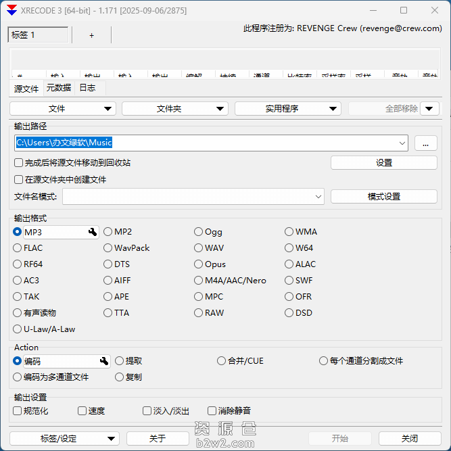Click the 编码 wrench settings icon
Viewport: 451px width, 451px height.
pyautogui.click(x=104, y=361)
